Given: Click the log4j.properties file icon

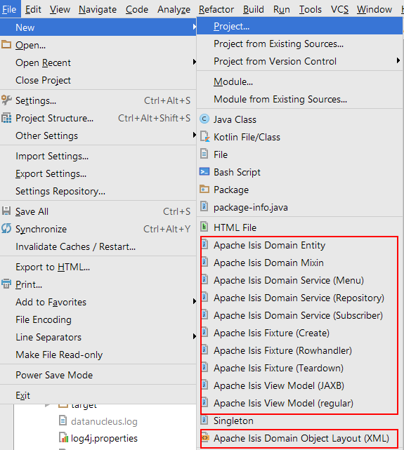Looking at the screenshot, I should click(x=63, y=438).
